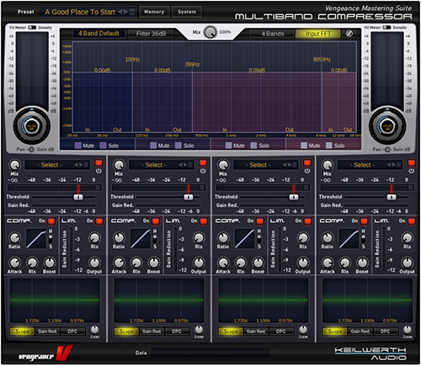Toggle the LIM On button in the second band
421x366 pixels.
pyautogui.click(x=203, y=221)
